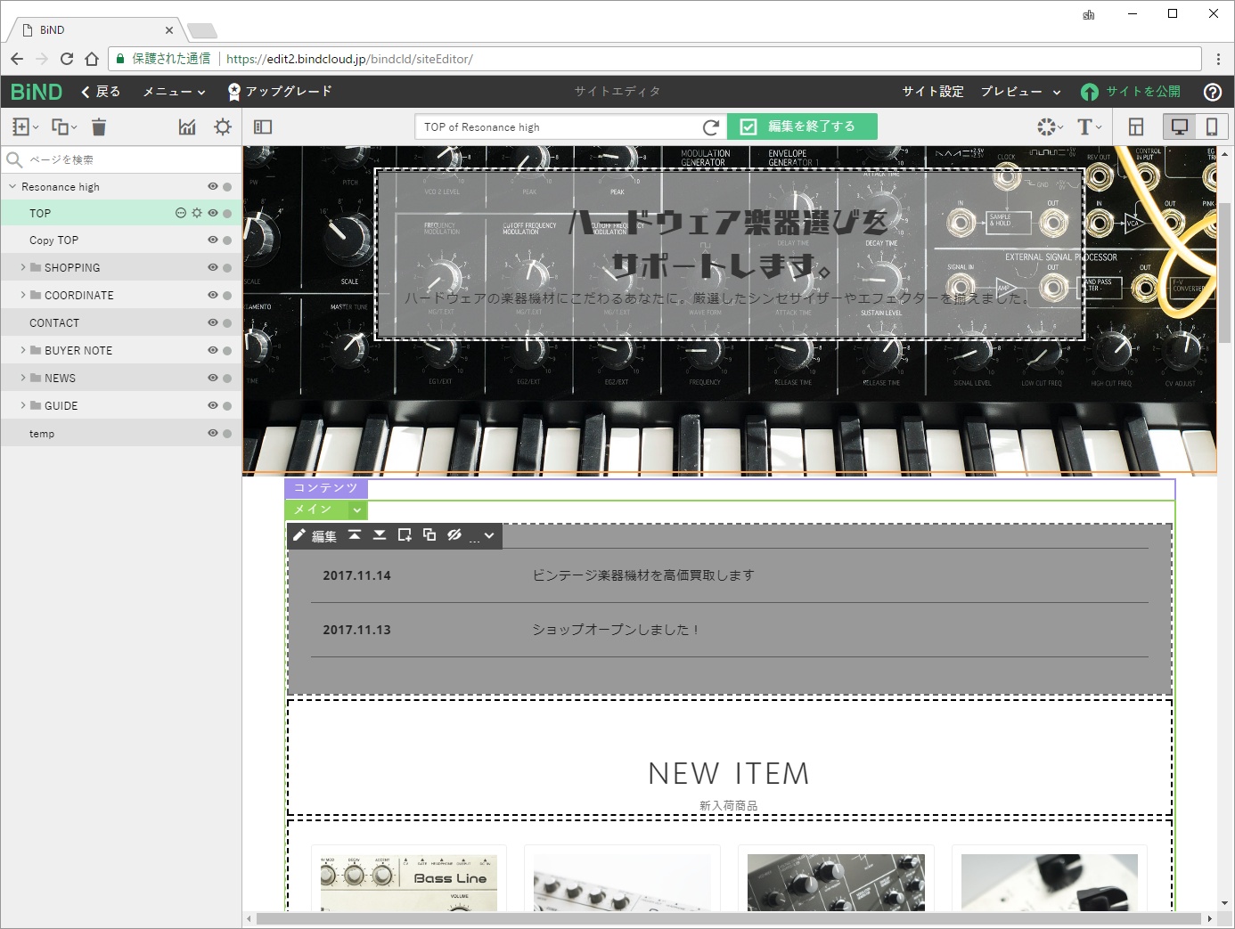
Task: Delete the page using the trash icon
Action: click(x=100, y=126)
